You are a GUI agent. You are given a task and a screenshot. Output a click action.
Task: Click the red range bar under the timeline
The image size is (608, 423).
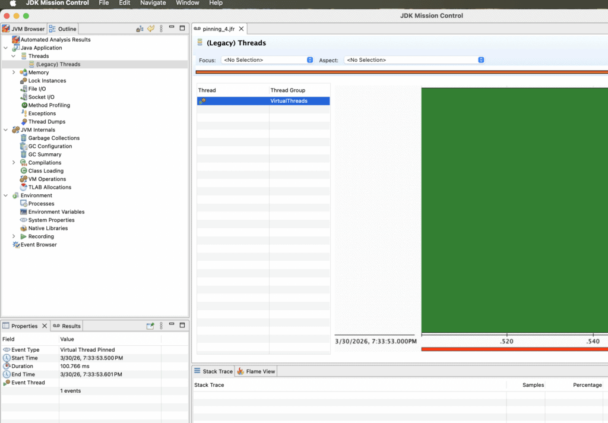coord(515,349)
